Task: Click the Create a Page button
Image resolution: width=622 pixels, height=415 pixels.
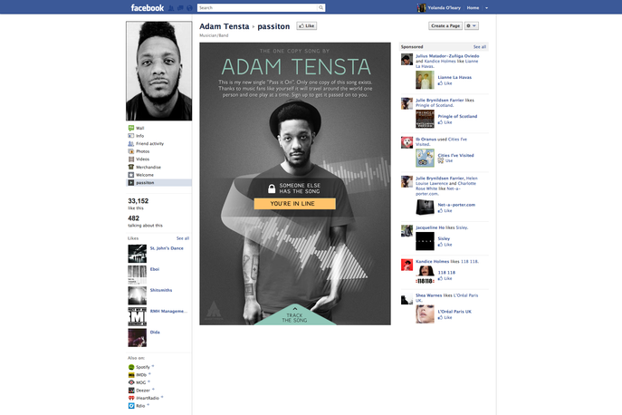Action: point(445,25)
